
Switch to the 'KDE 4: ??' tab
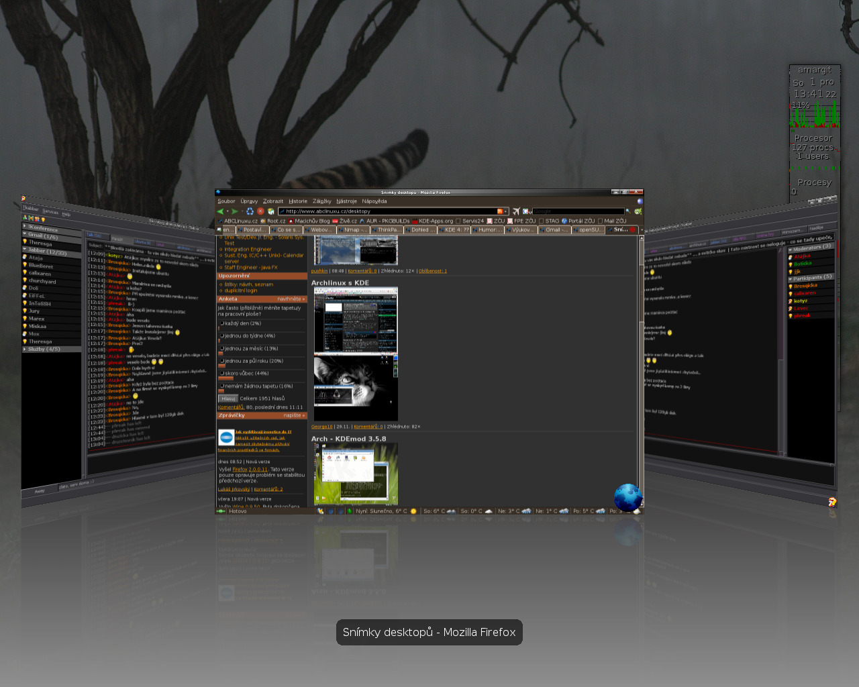454,229
